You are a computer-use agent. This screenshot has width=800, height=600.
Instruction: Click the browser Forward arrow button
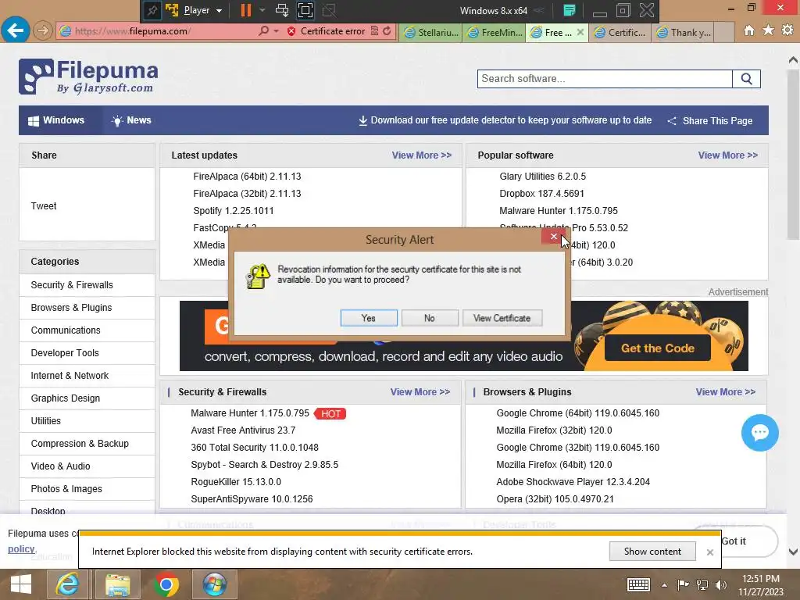(43, 31)
